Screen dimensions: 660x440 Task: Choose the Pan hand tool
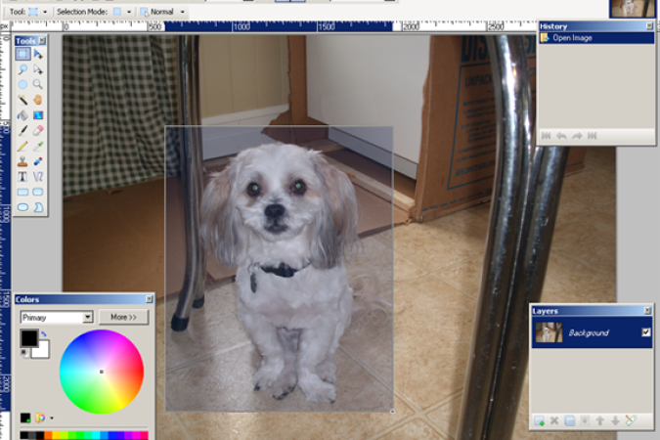(x=38, y=100)
